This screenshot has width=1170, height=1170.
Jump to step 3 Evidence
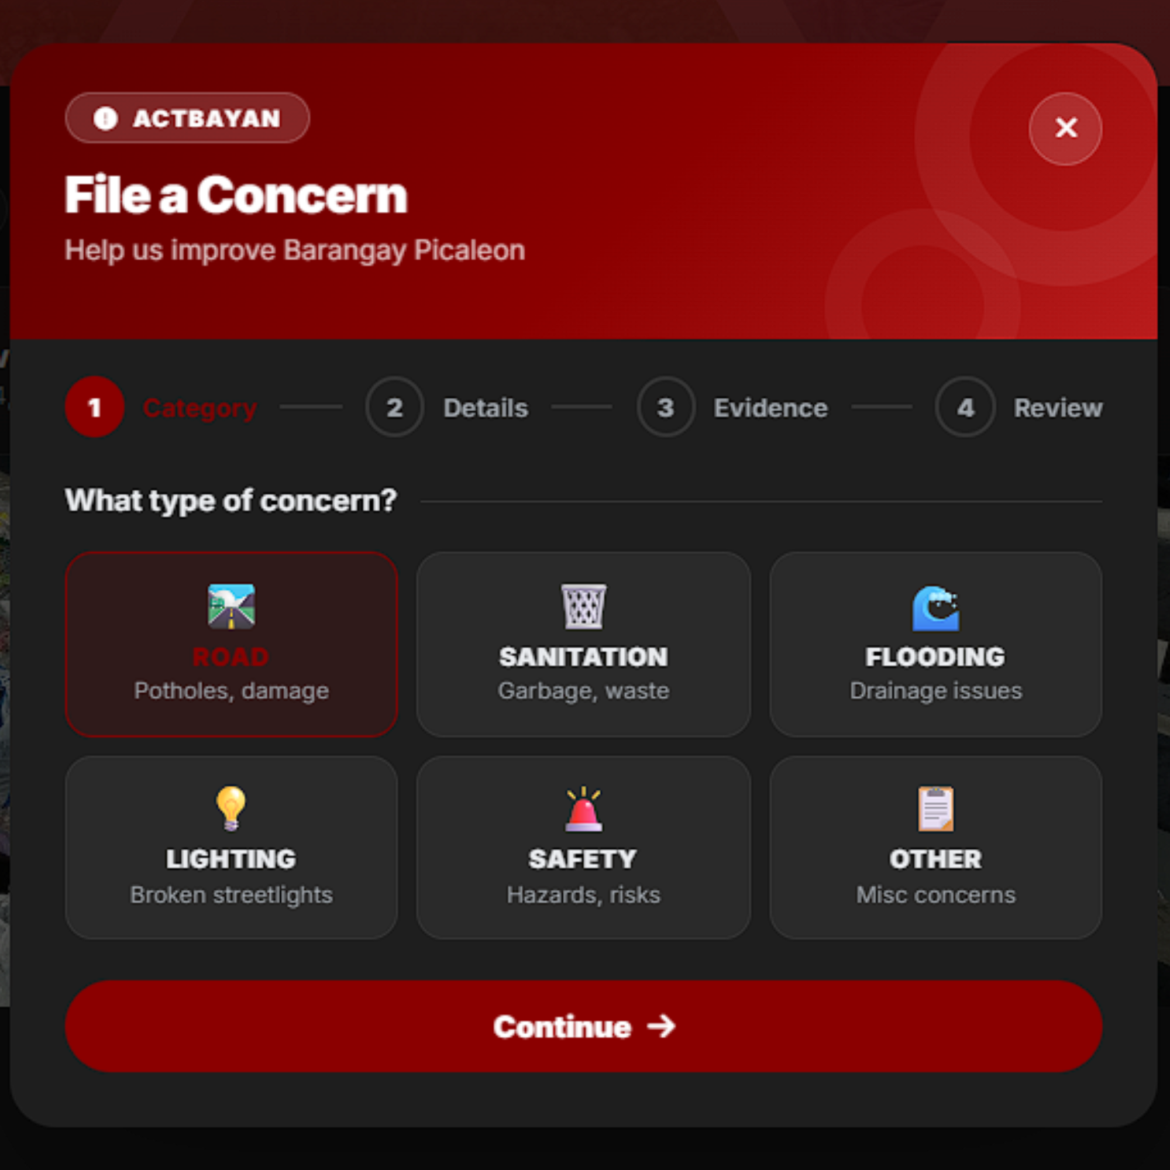[732, 407]
